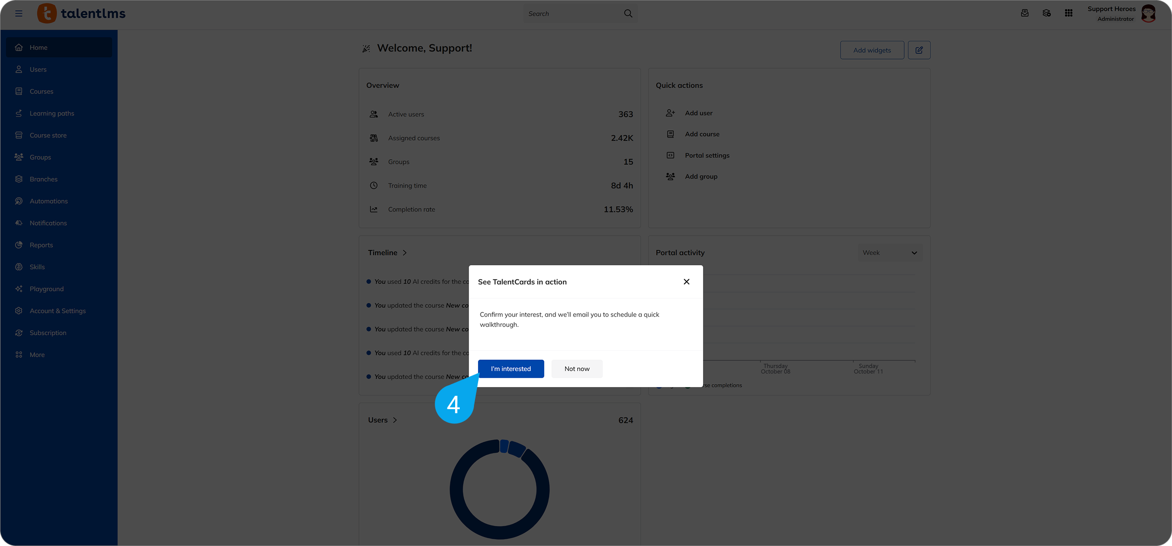Click the I'm interested button

[x=511, y=369]
